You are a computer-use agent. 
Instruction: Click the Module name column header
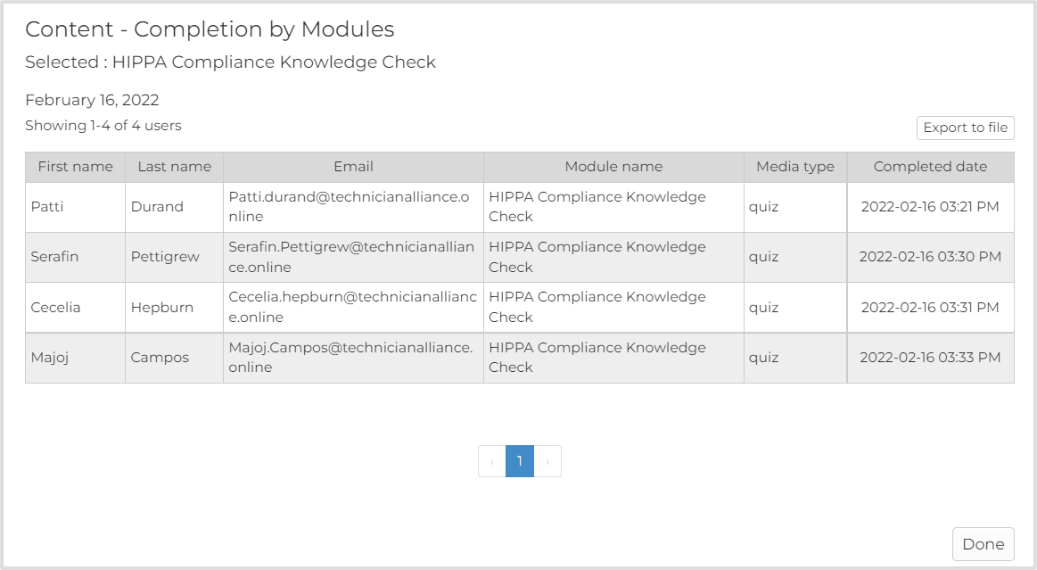click(x=613, y=167)
